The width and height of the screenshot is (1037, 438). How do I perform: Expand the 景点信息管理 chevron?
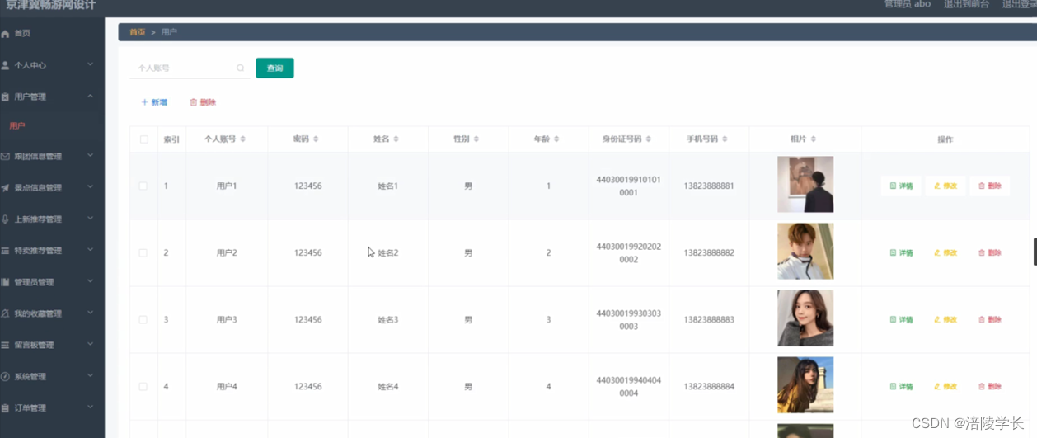point(91,187)
